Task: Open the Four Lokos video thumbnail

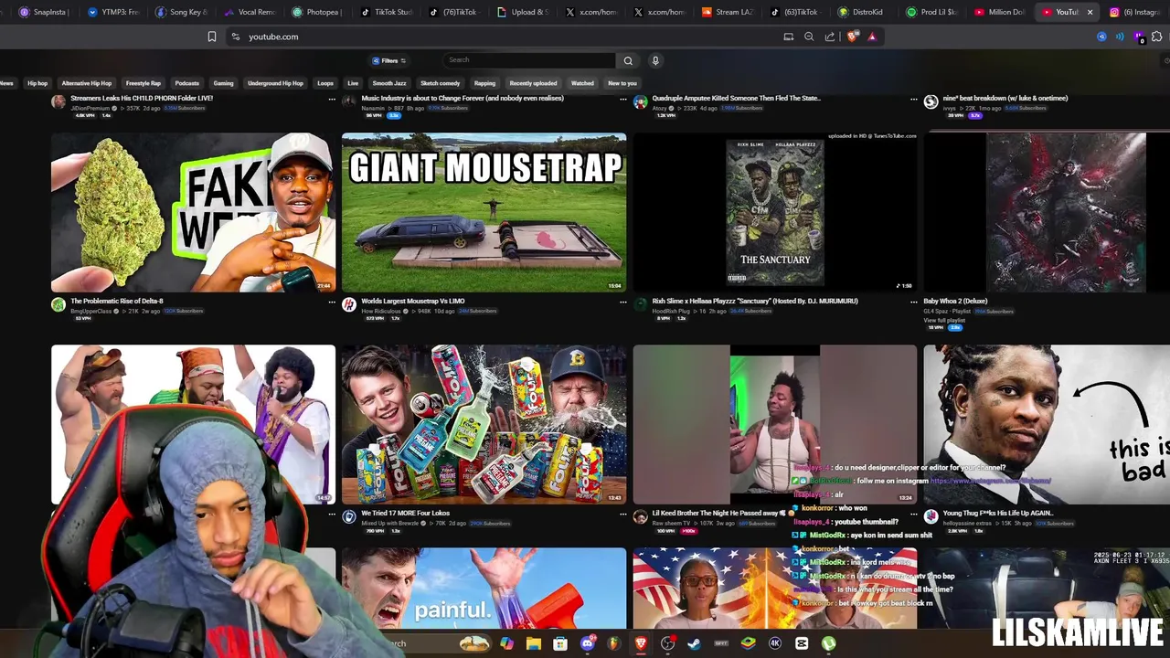Action: pos(484,424)
